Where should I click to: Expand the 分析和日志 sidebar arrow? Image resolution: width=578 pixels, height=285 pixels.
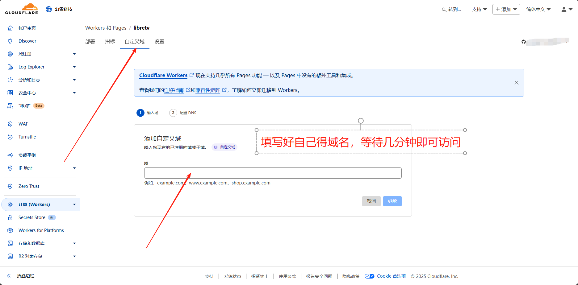tap(74, 80)
